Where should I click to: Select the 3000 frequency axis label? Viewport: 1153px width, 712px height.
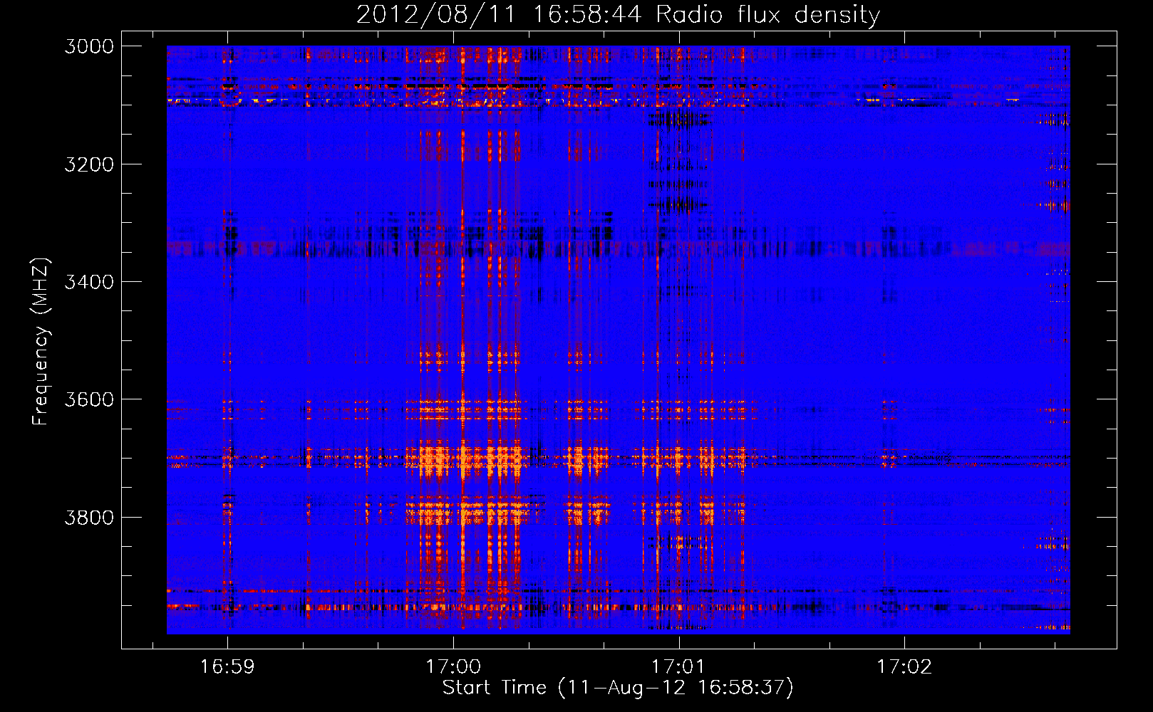pyautogui.click(x=89, y=46)
